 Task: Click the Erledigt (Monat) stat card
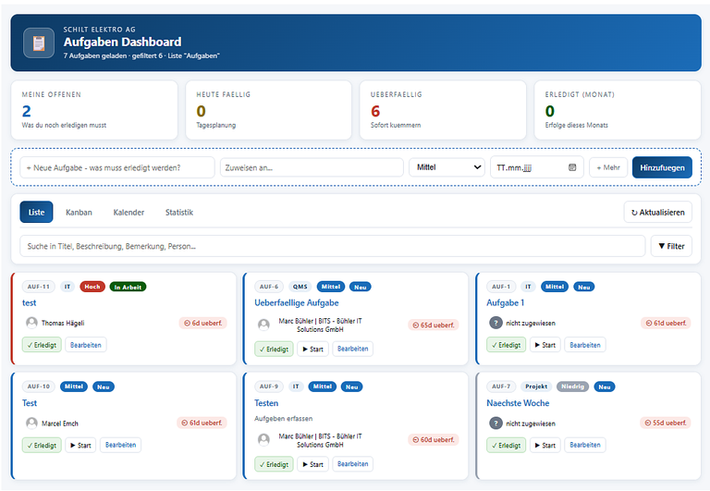pyautogui.click(x=618, y=110)
